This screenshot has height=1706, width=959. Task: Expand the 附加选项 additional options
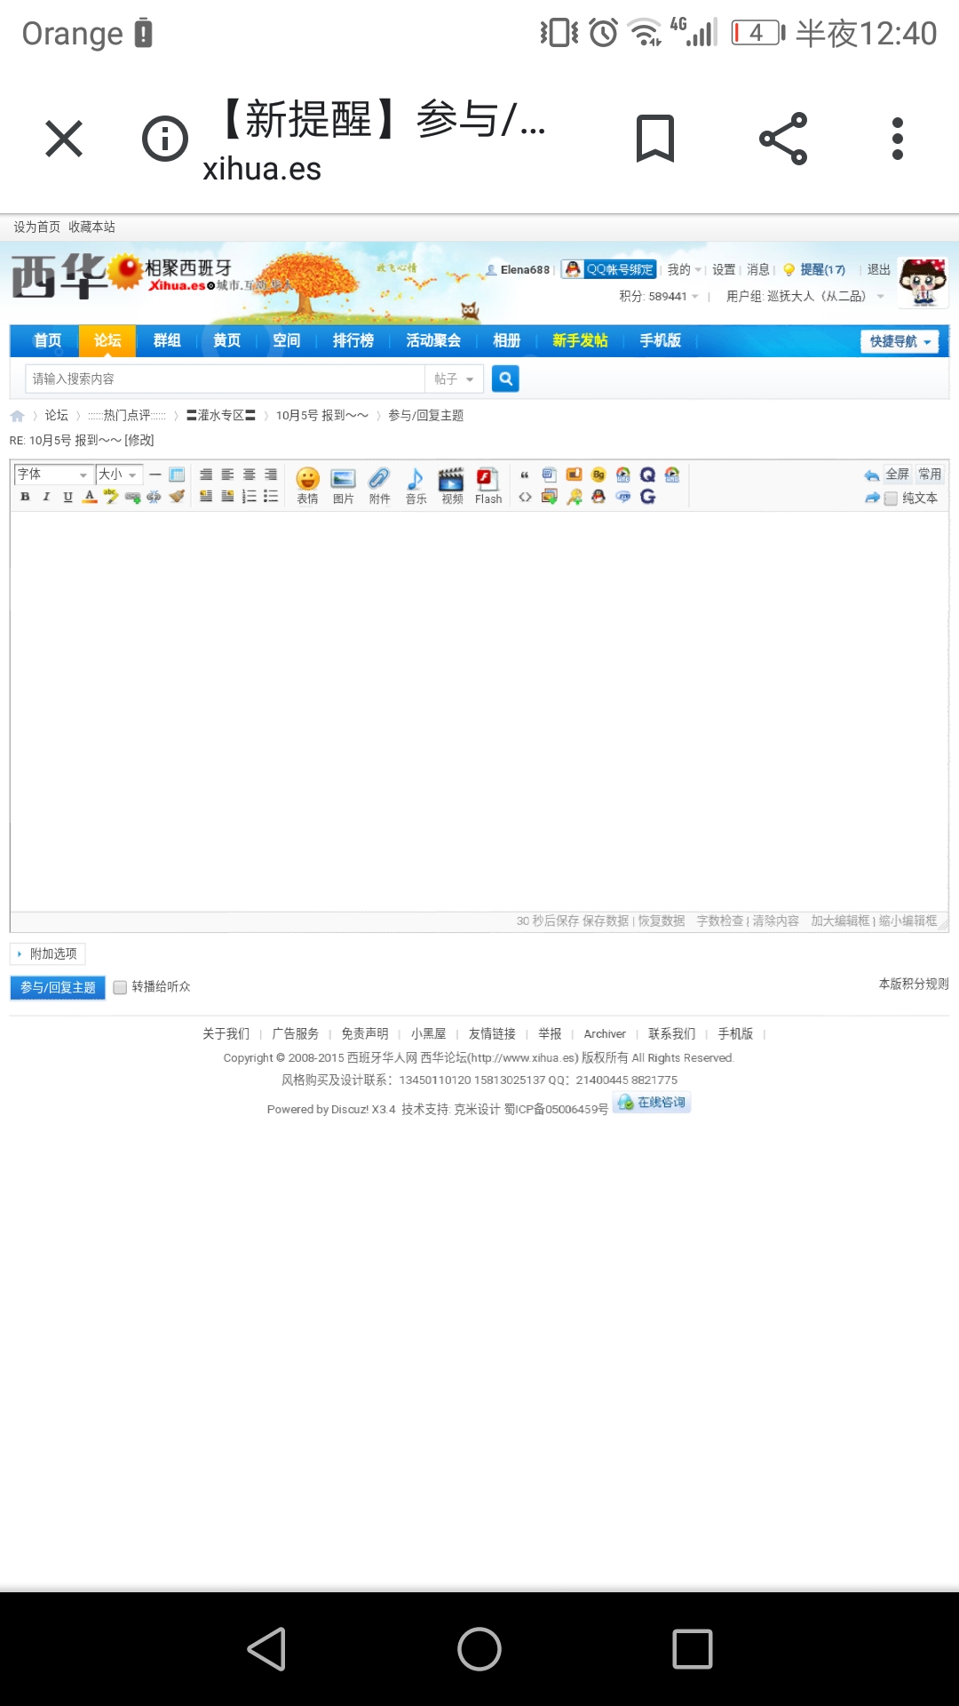[47, 953]
